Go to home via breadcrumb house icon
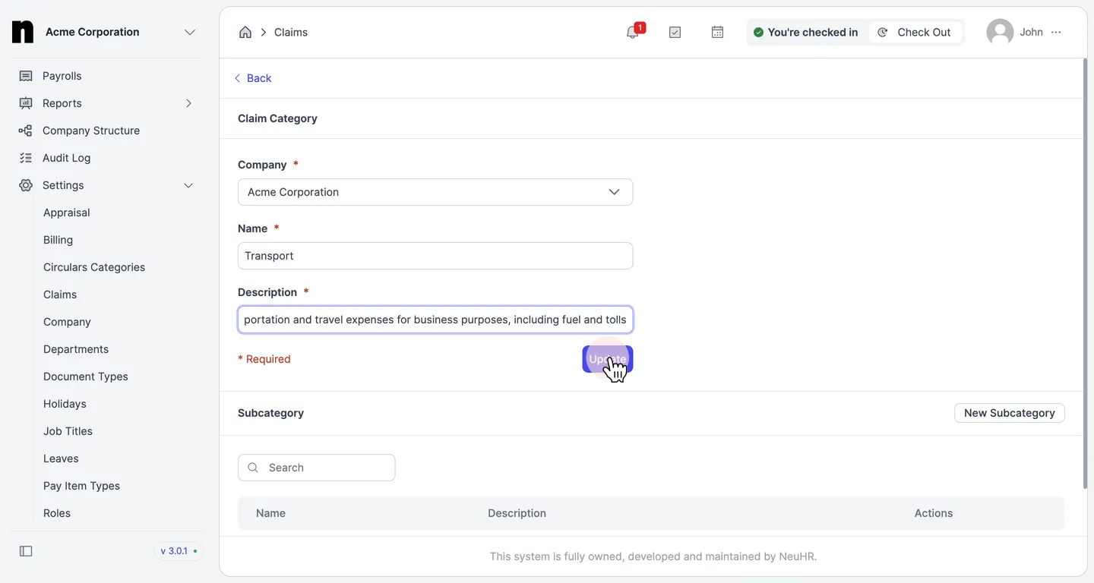Image resolution: width=1094 pixels, height=583 pixels. (245, 32)
